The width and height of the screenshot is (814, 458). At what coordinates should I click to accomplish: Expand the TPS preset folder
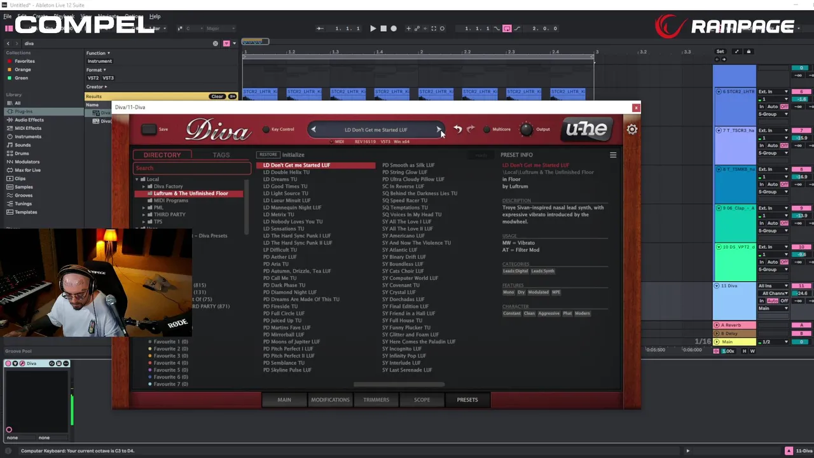pyautogui.click(x=144, y=221)
